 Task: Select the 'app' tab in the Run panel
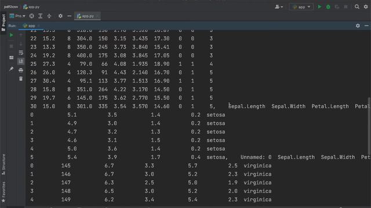29,25
